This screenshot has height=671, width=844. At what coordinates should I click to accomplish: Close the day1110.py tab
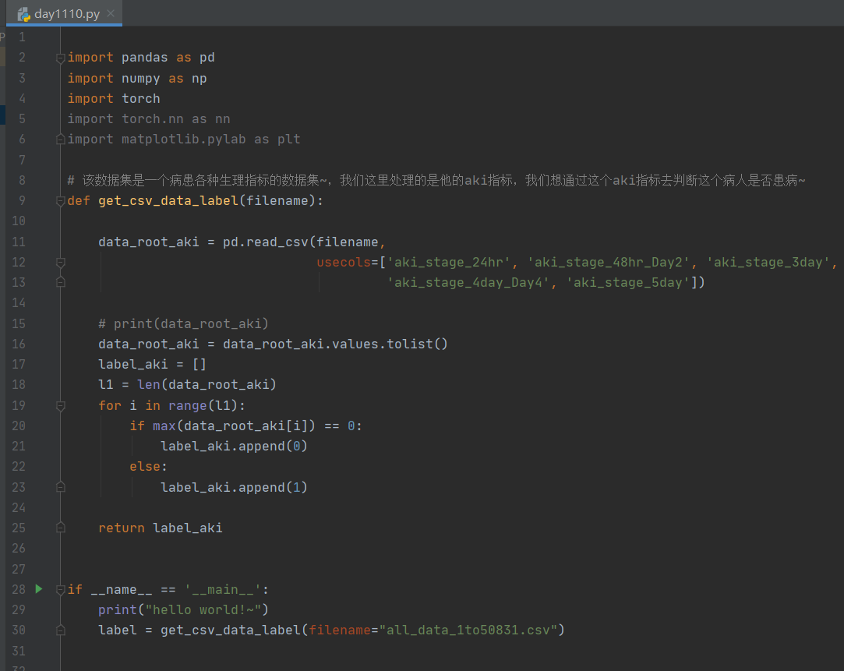click(x=111, y=13)
